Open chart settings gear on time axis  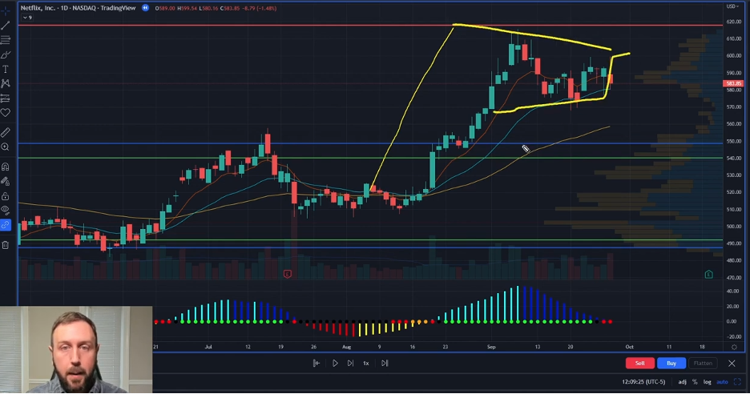point(735,347)
